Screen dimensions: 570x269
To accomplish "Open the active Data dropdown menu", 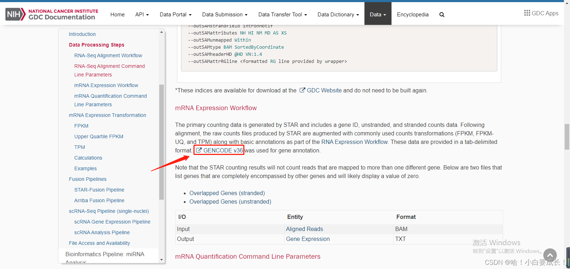I will click(x=378, y=15).
